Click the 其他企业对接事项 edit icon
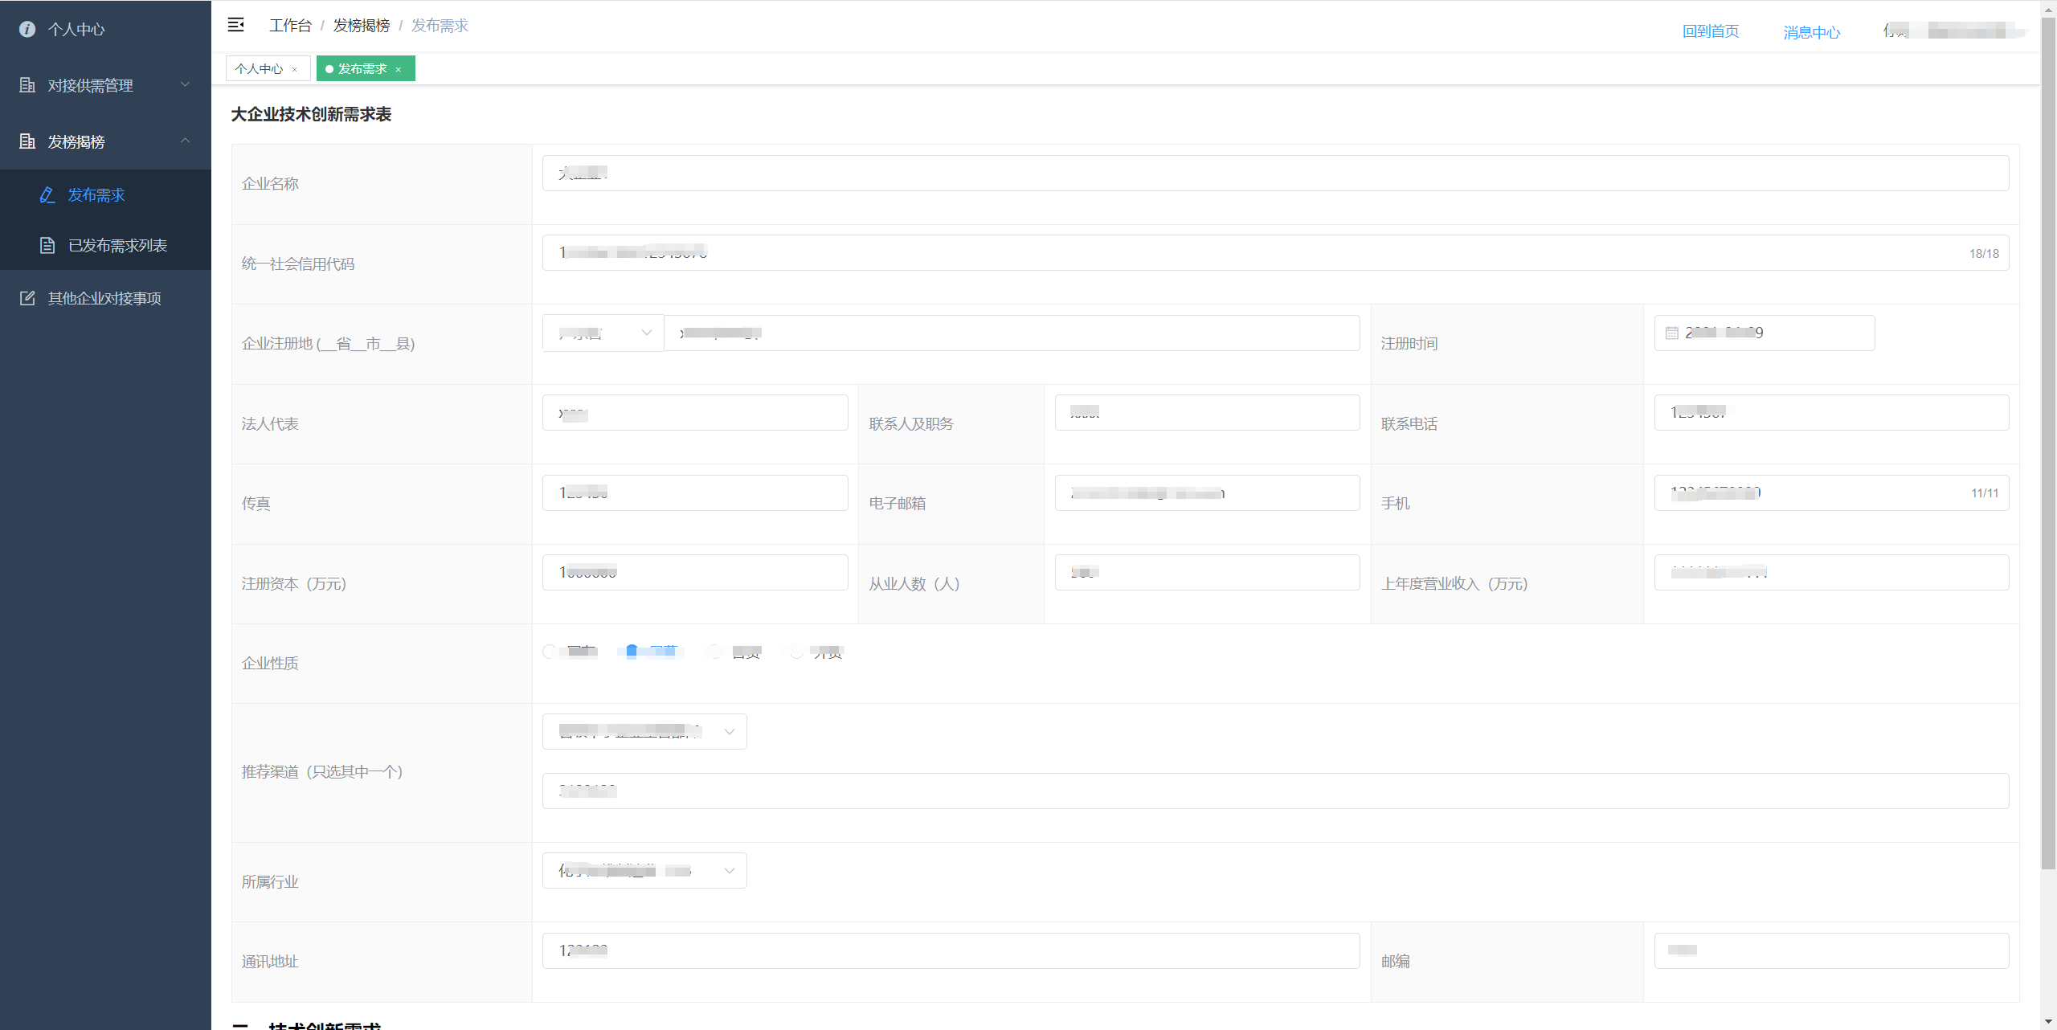The image size is (2057, 1030). [x=27, y=298]
